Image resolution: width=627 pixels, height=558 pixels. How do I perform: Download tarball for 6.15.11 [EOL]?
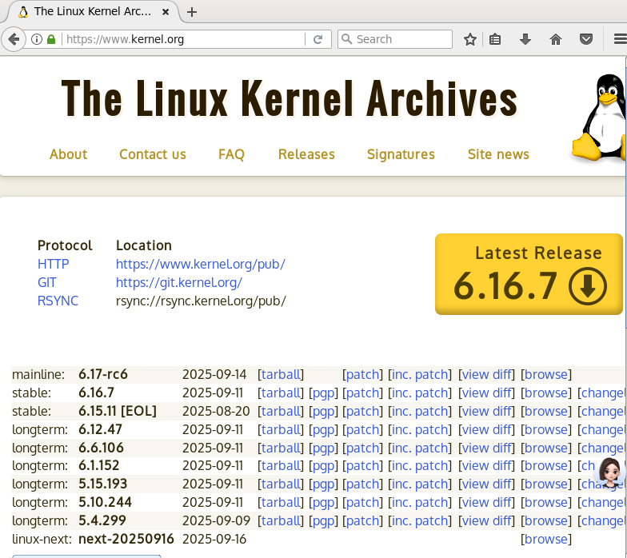281,411
